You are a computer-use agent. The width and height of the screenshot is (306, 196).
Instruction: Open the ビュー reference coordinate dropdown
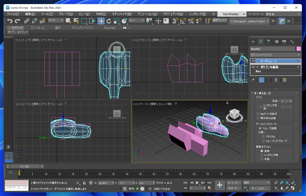click(137, 20)
